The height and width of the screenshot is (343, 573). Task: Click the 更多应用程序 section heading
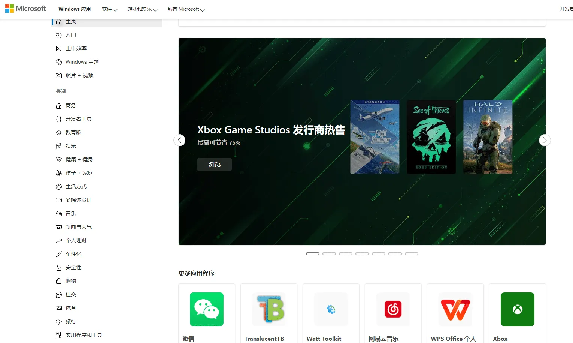tap(197, 273)
